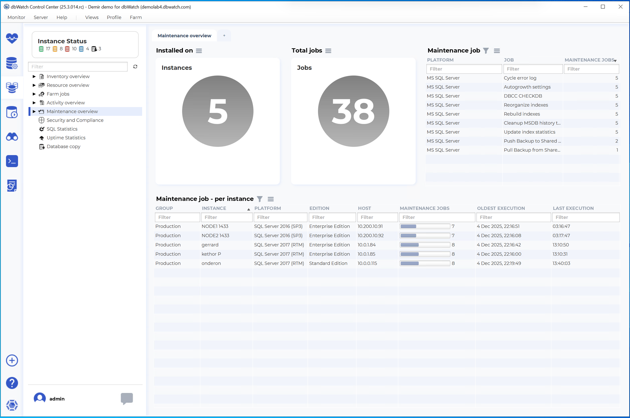This screenshot has height=418, width=630.
Task: Open the binoculars sidebar icon
Action: click(12, 137)
